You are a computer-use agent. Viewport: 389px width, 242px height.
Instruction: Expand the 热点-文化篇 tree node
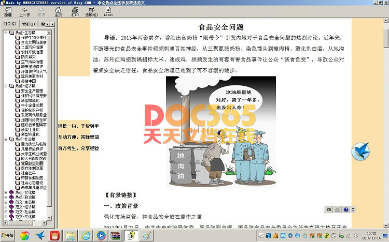[6, 192]
